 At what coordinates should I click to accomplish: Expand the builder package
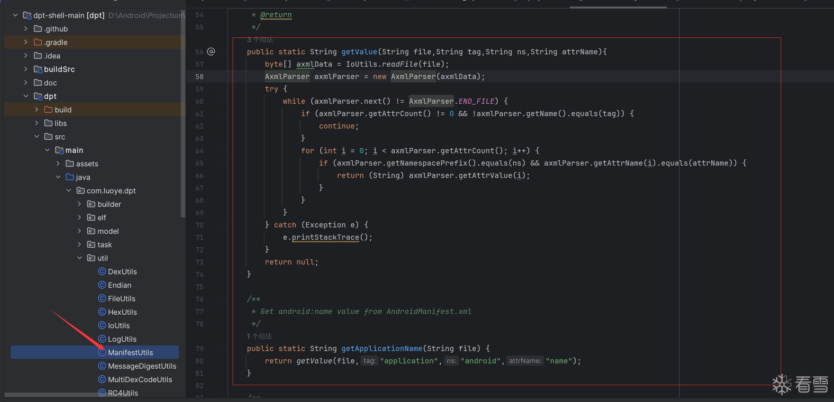[x=80, y=204]
